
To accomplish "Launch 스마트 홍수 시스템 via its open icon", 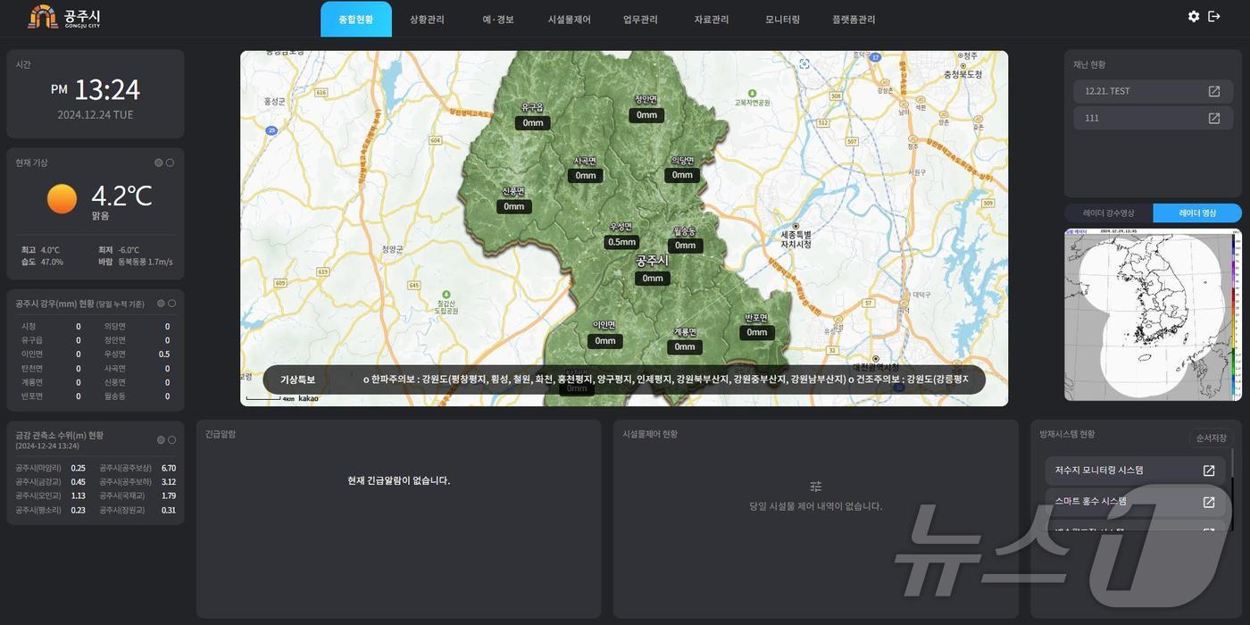I will [1208, 502].
